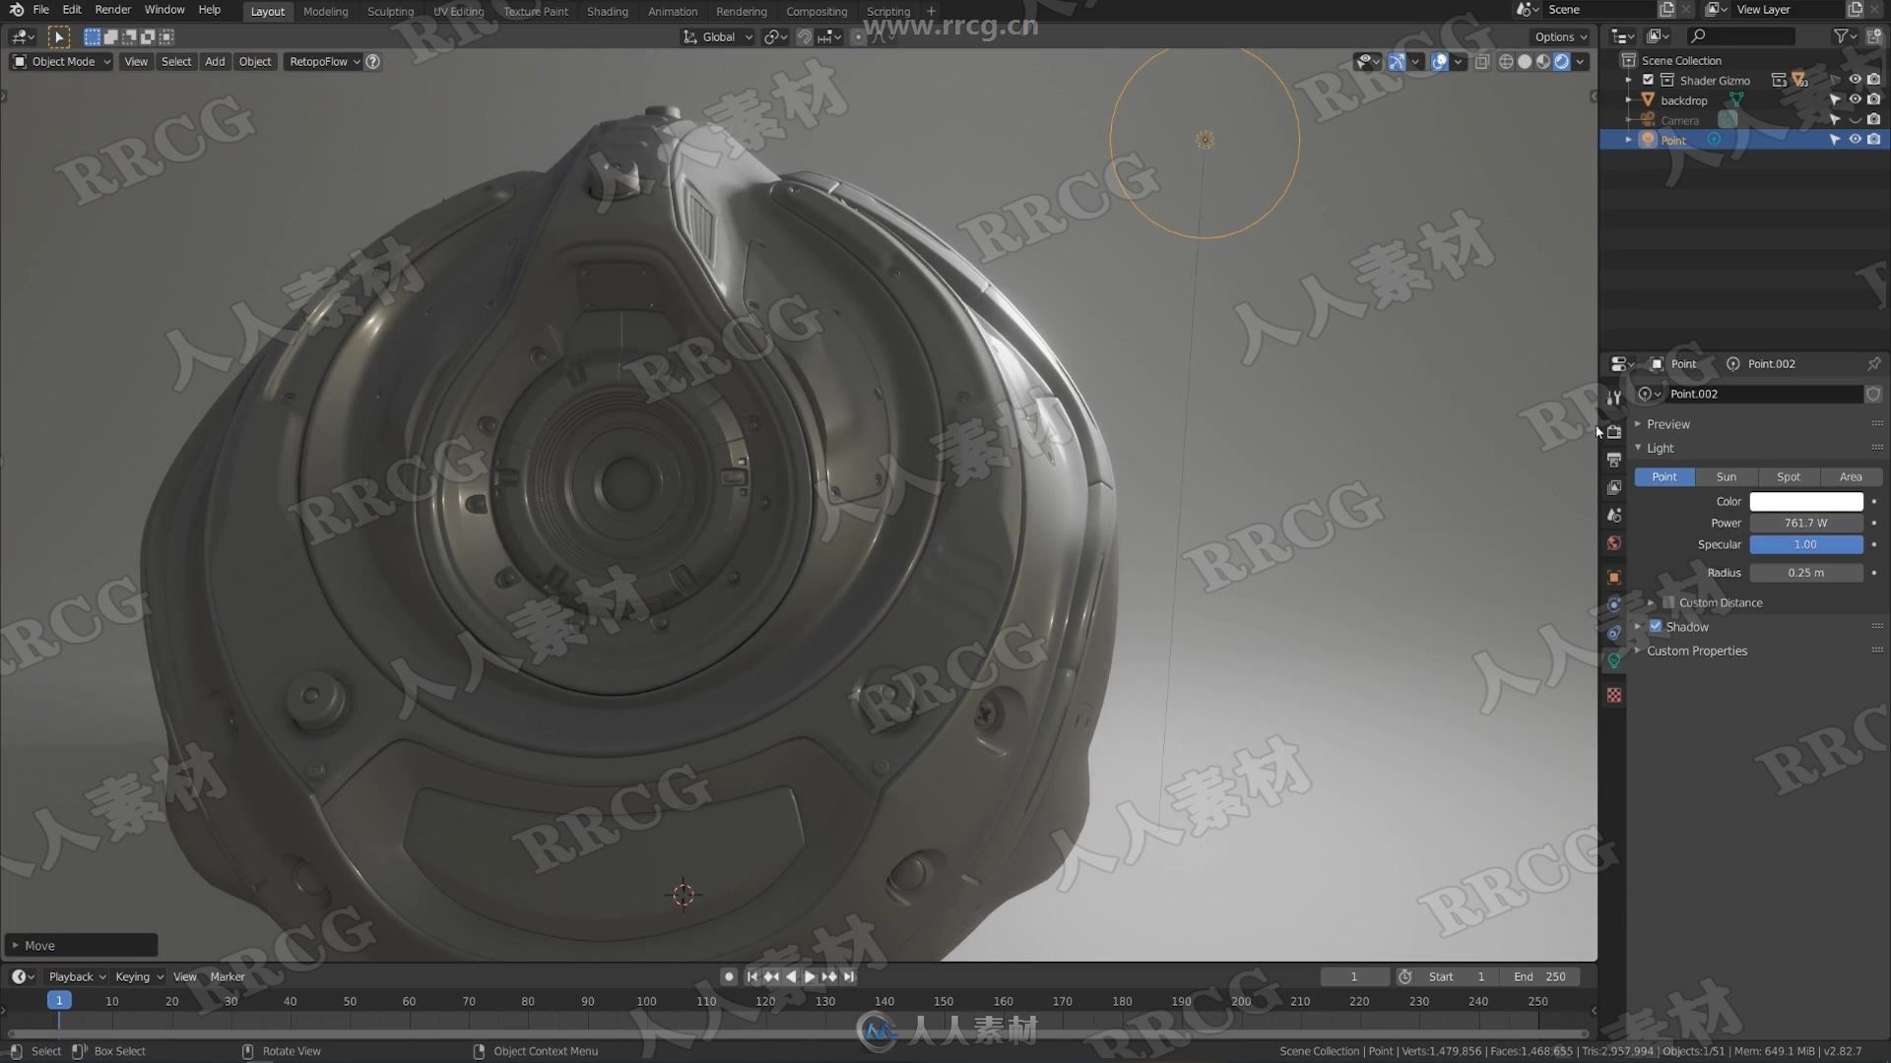Switch to the Shading workspace tab
1891x1063 pixels.
607,11
